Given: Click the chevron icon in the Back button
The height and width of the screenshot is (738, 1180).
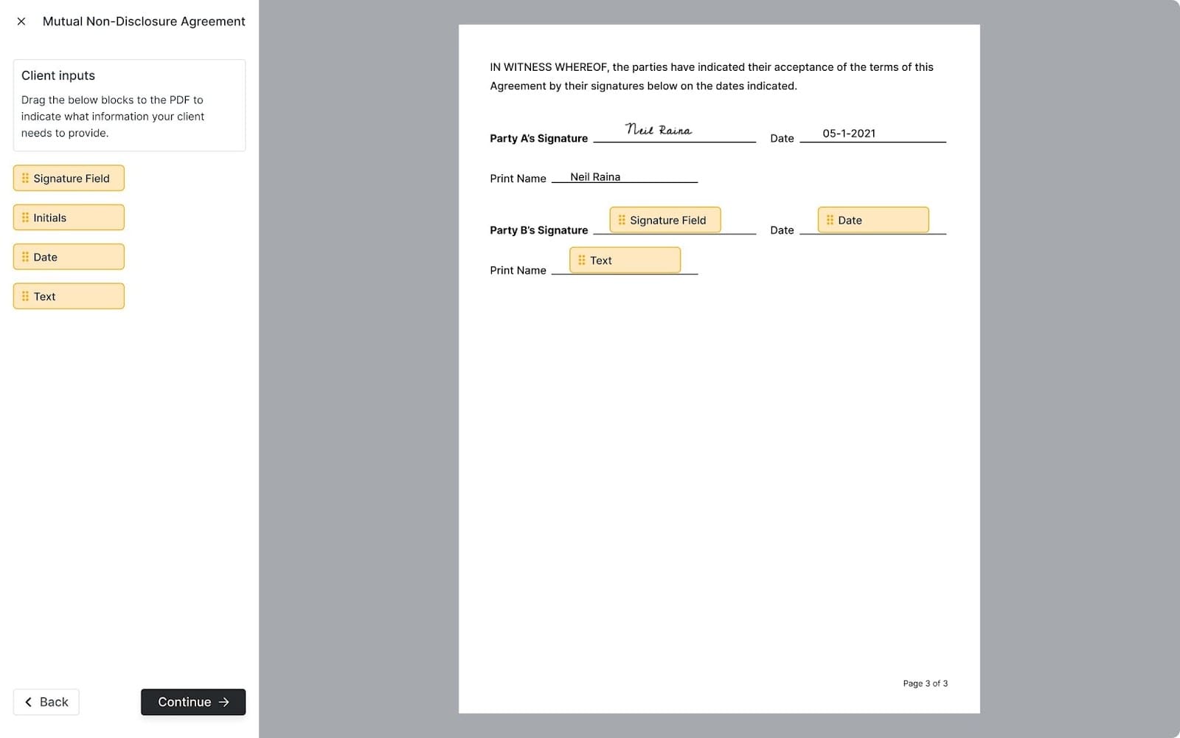Looking at the screenshot, I should (28, 702).
